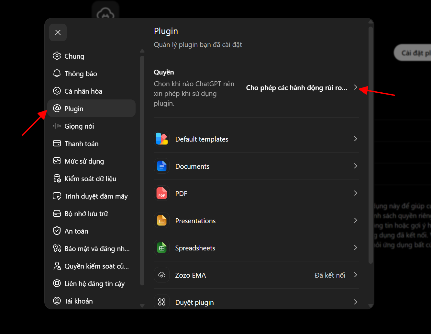The width and height of the screenshot is (431, 334).
Task: Click the red PDF plugin icon
Action: (162, 193)
